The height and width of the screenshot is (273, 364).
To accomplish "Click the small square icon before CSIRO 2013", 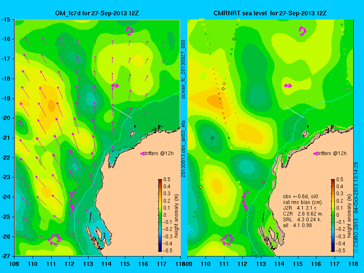I will pos(356,251).
